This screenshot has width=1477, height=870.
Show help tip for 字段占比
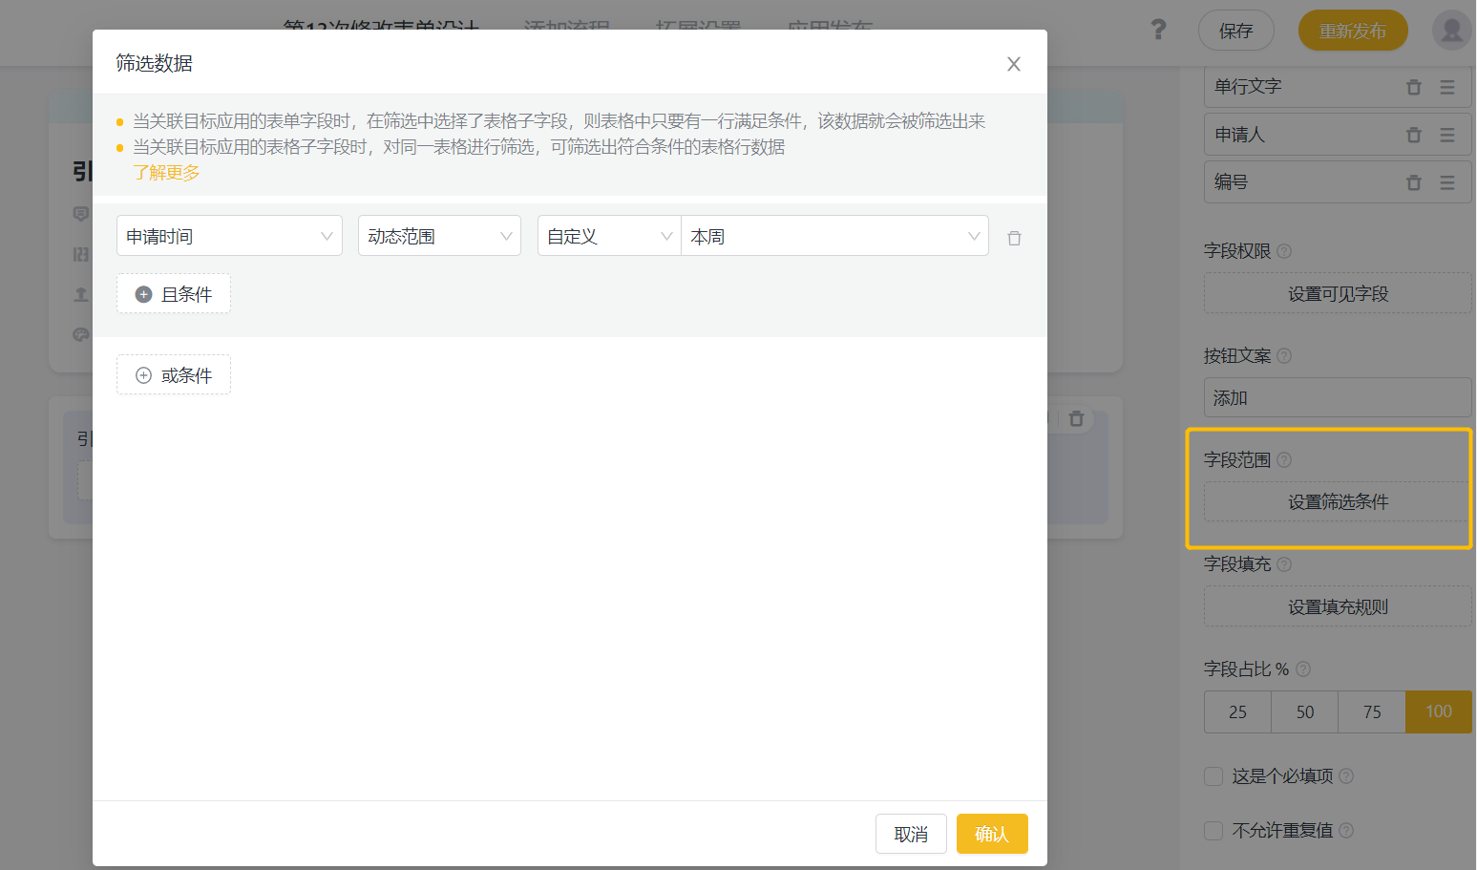tap(1303, 669)
